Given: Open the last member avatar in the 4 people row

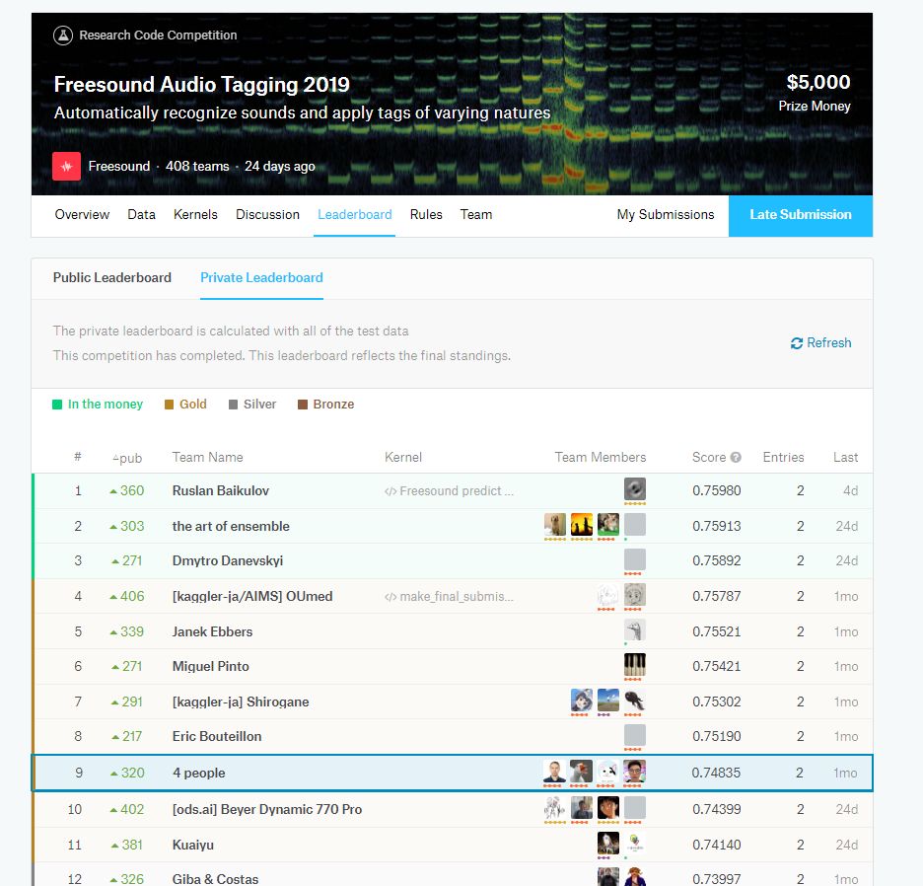Looking at the screenshot, I should (x=635, y=772).
